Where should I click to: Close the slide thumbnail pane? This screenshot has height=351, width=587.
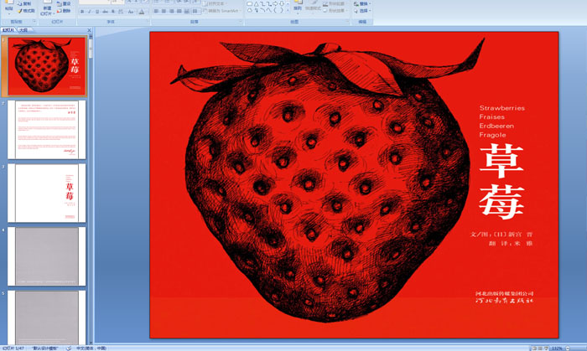tap(89, 30)
